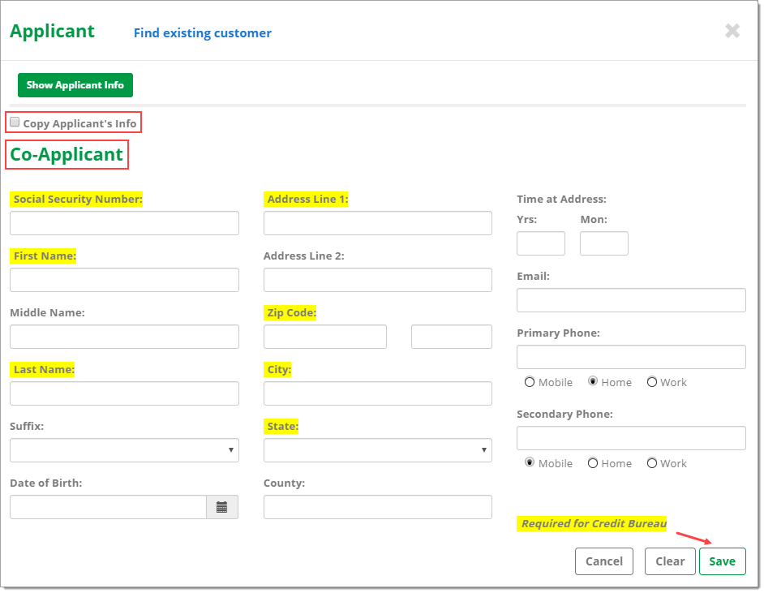Click the Clear button
Image resolution: width=764 pixels, height=593 pixels.
point(670,561)
